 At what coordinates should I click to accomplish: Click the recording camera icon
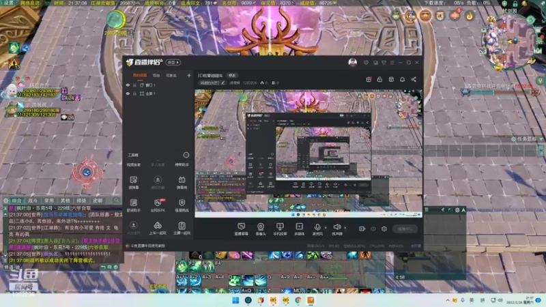tap(362, 229)
